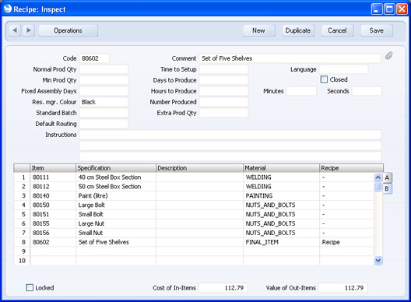Close the Recipe Inspect window
Screen dimensions: 411x302
pos(402,9)
